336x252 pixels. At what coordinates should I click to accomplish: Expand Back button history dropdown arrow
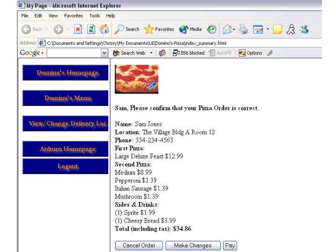tap(47, 29)
